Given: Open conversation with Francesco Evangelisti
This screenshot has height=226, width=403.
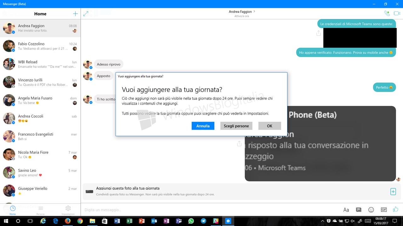Looking at the screenshot, I should 40,137.
